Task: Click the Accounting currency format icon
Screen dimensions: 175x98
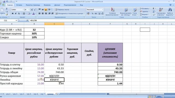Action: pos(88,14)
